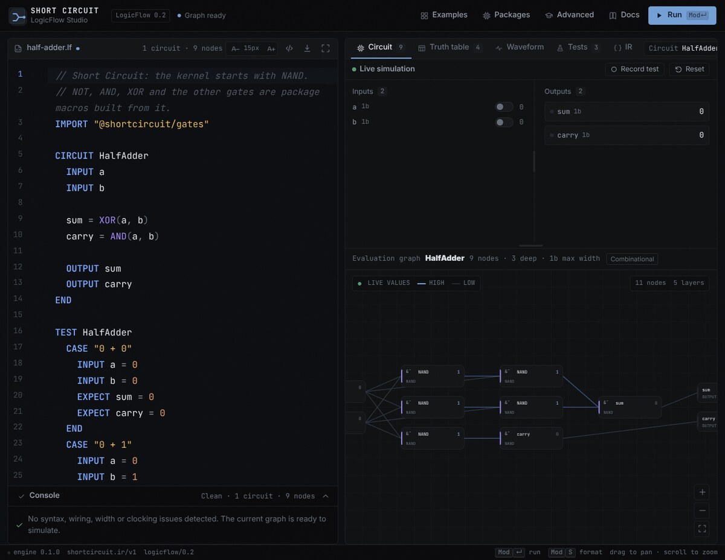Click the code format brackets icon
The image size is (725, 560).
289,48
